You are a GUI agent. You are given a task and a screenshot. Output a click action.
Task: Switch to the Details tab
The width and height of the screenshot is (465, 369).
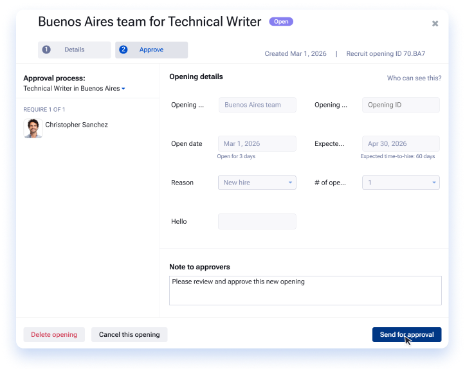click(x=74, y=50)
